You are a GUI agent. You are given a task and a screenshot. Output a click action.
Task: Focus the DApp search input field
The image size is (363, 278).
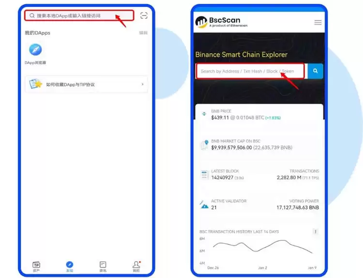79,15
